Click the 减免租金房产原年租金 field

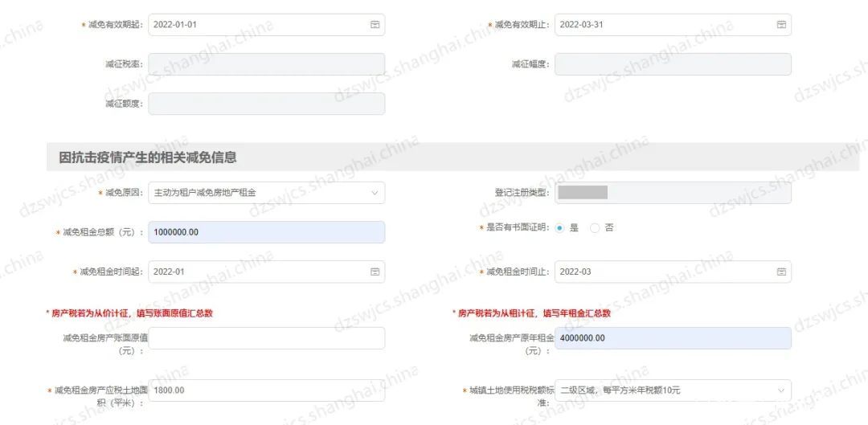[673, 338]
